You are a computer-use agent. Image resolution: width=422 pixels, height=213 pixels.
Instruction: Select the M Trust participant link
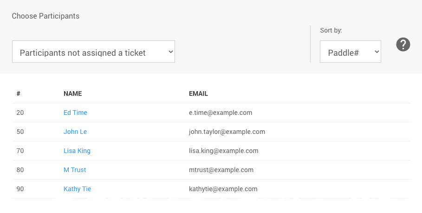[x=75, y=170]
